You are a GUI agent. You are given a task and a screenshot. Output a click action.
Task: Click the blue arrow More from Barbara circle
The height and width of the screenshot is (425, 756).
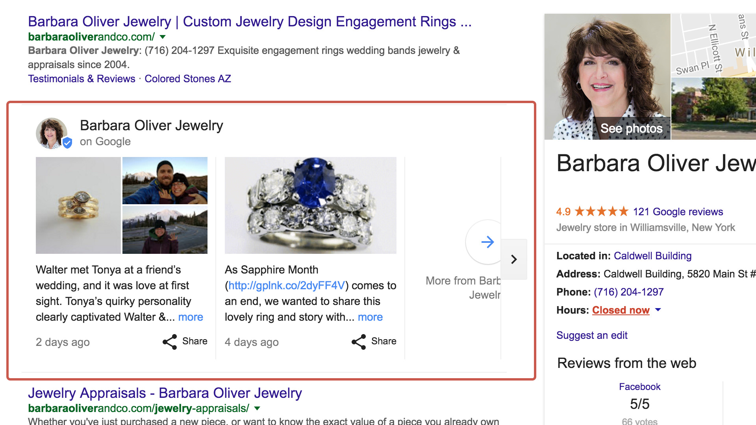point(487,242)
